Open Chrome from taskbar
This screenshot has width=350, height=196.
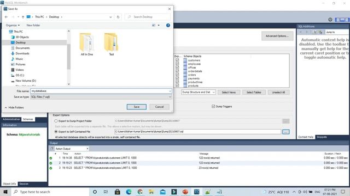(x=140, y=192)
